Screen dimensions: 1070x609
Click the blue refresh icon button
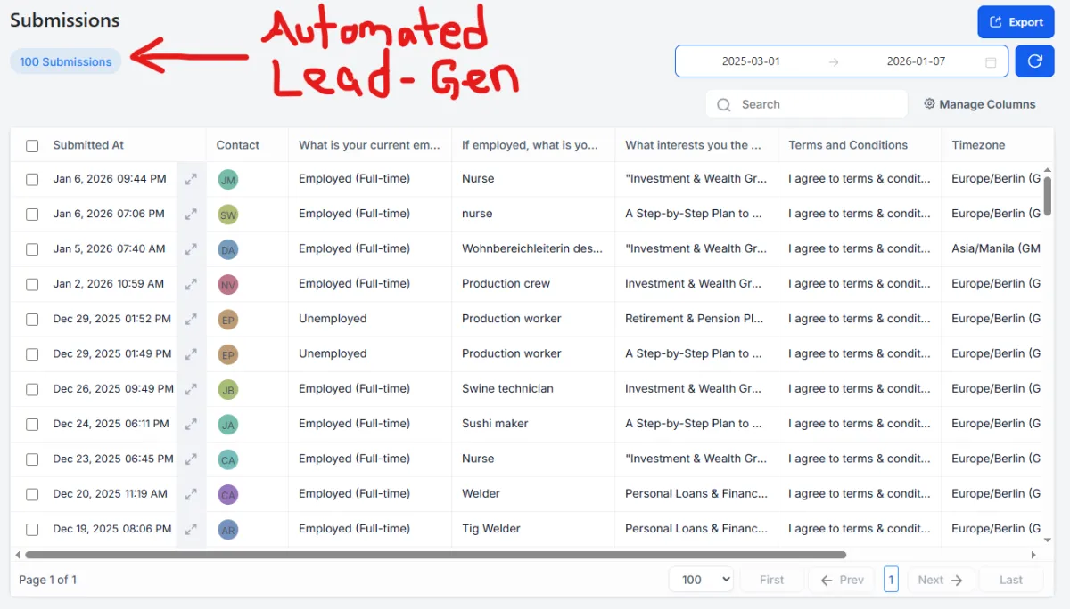pos(1034,61)
